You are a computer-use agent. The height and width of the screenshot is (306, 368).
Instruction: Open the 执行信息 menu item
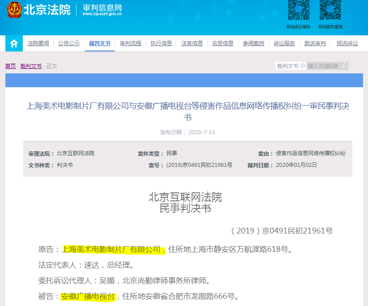coord(161,43)
